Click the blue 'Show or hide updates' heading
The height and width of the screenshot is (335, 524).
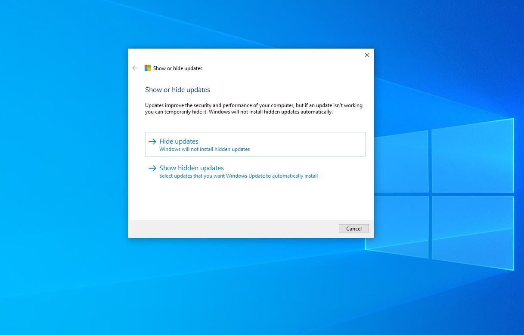177,89
